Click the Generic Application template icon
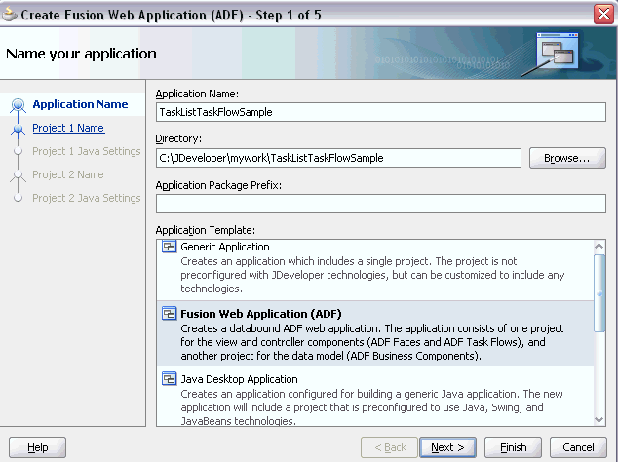Image resolution: width=618 pixels, height=462 pixels. (169, 247)
